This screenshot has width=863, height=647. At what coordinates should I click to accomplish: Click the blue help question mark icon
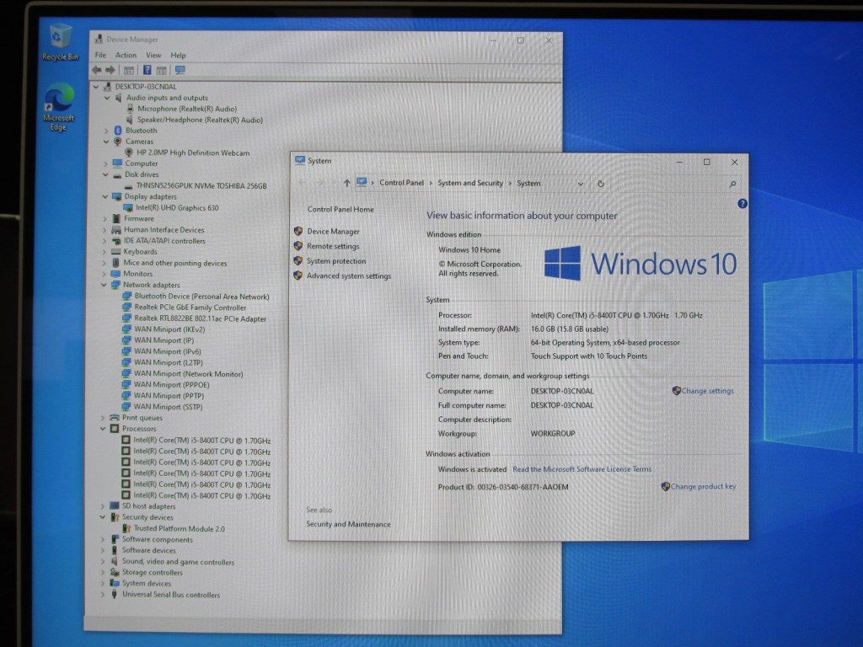[x=742, y=204]
